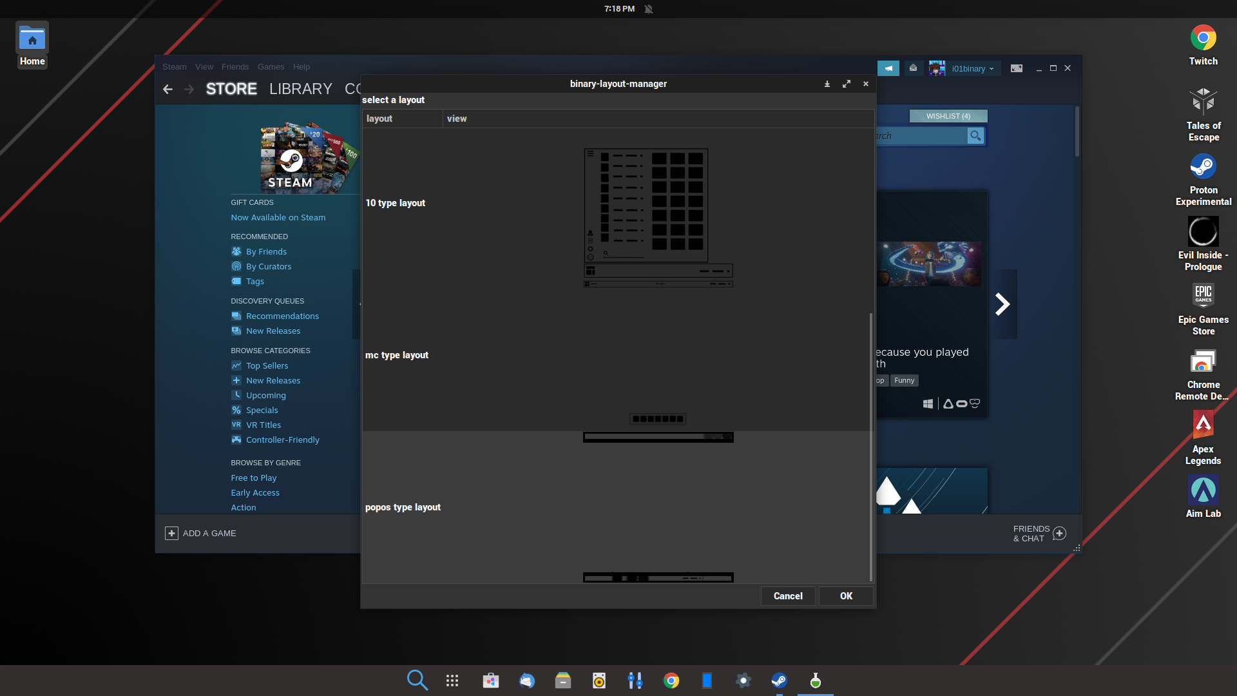Switch to the LIBRARY tab
Screen dimensions: 1237x696
(x=300, y=89)
